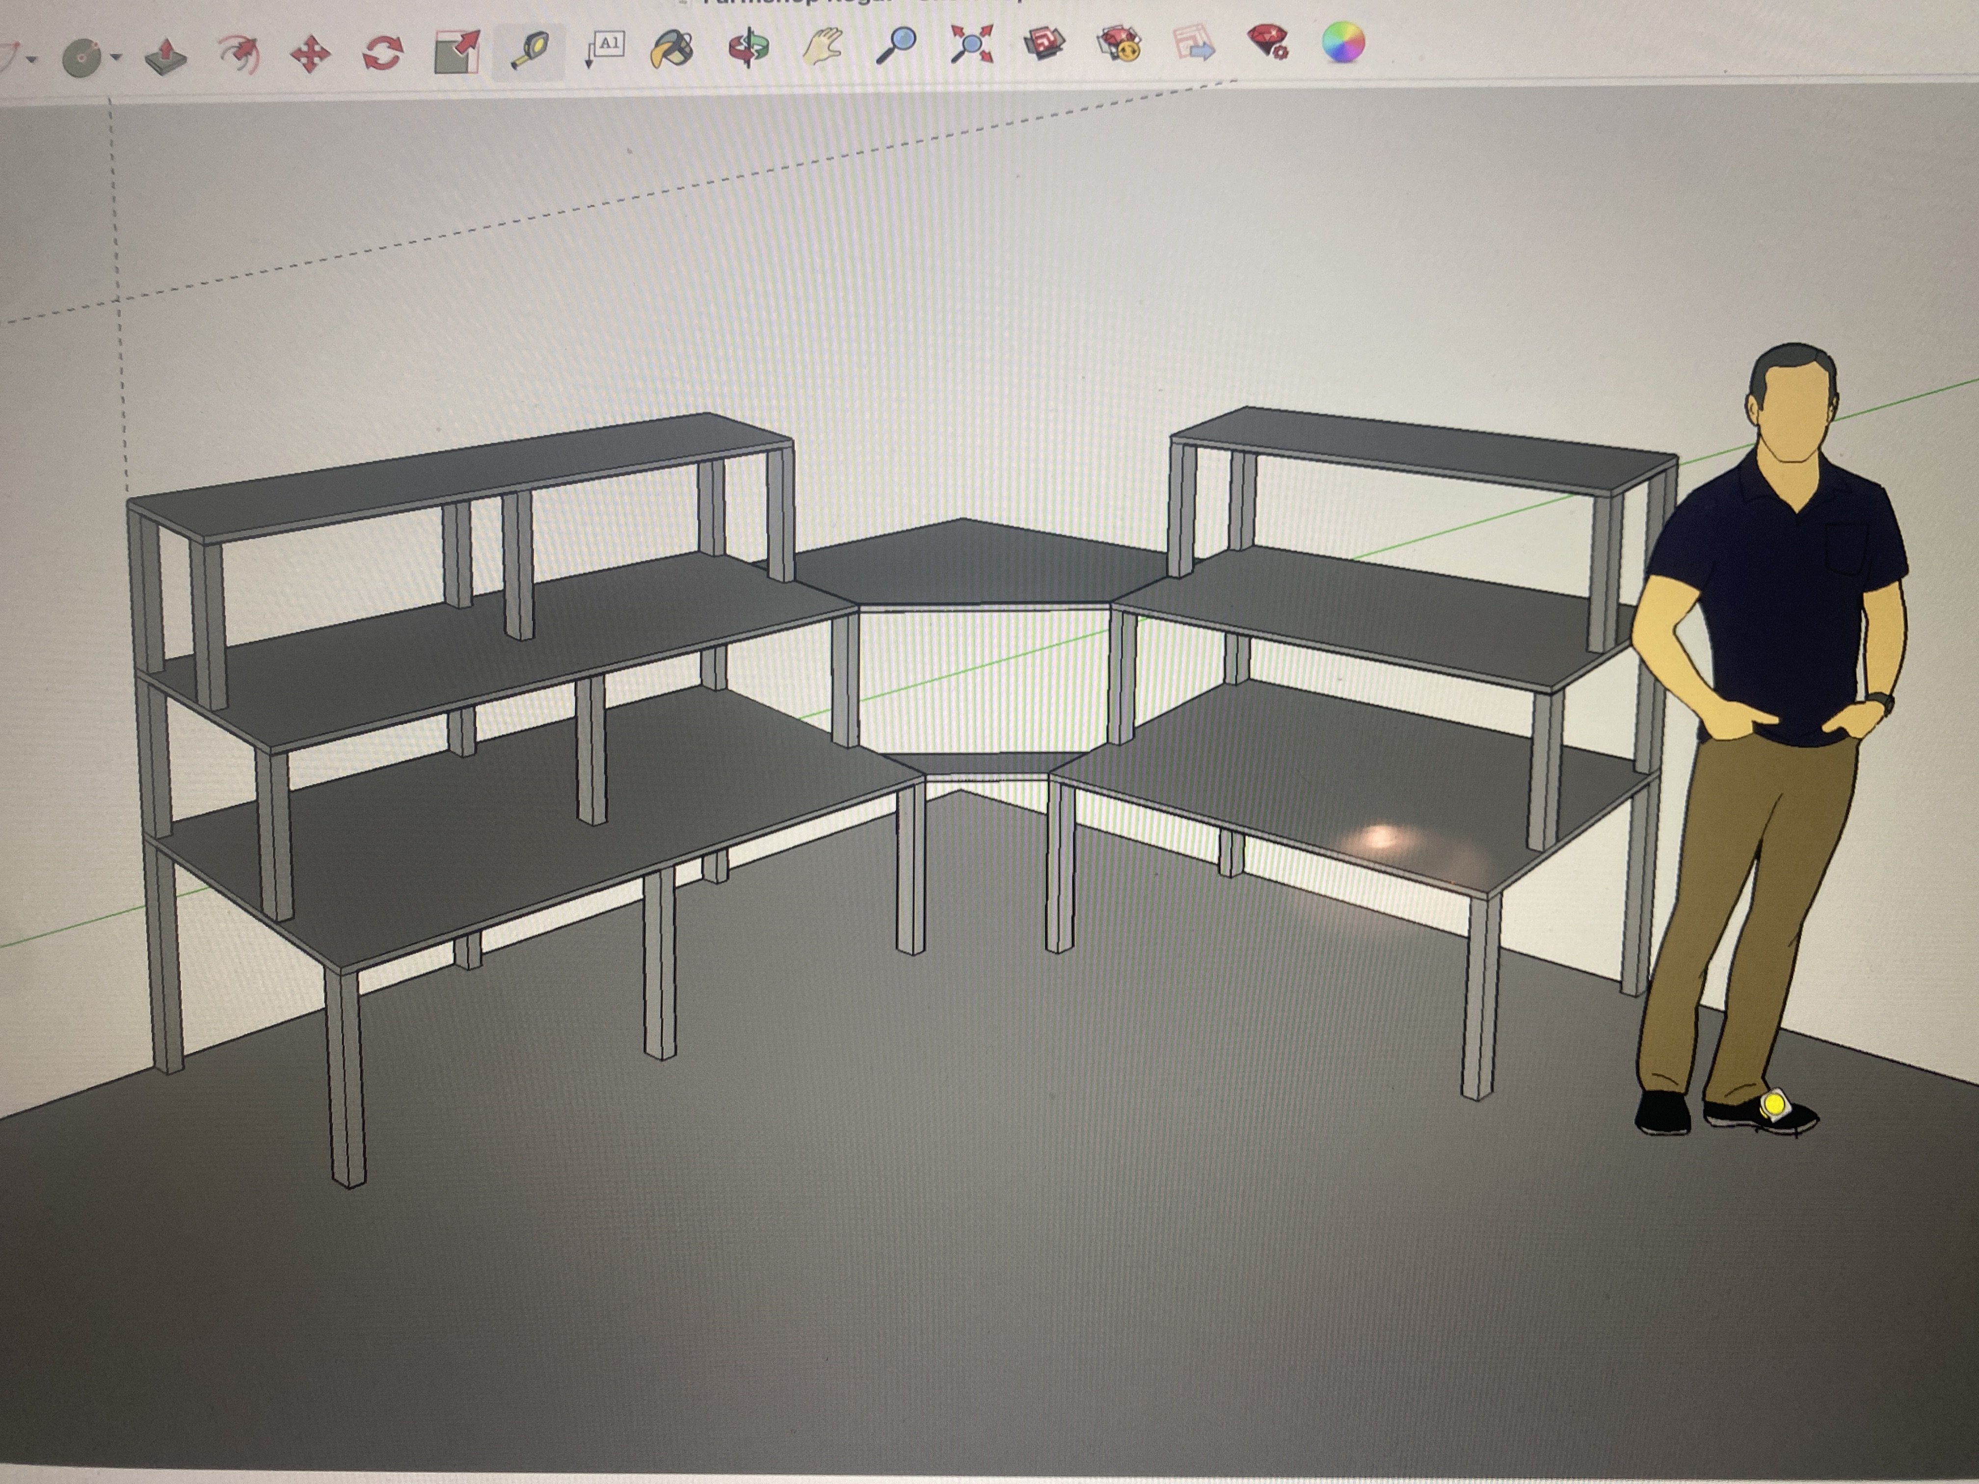Click the Zoom Extents tool

pos(972,44)
